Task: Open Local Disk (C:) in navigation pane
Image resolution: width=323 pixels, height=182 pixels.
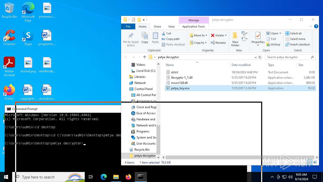Action: (x=143, y=71)
